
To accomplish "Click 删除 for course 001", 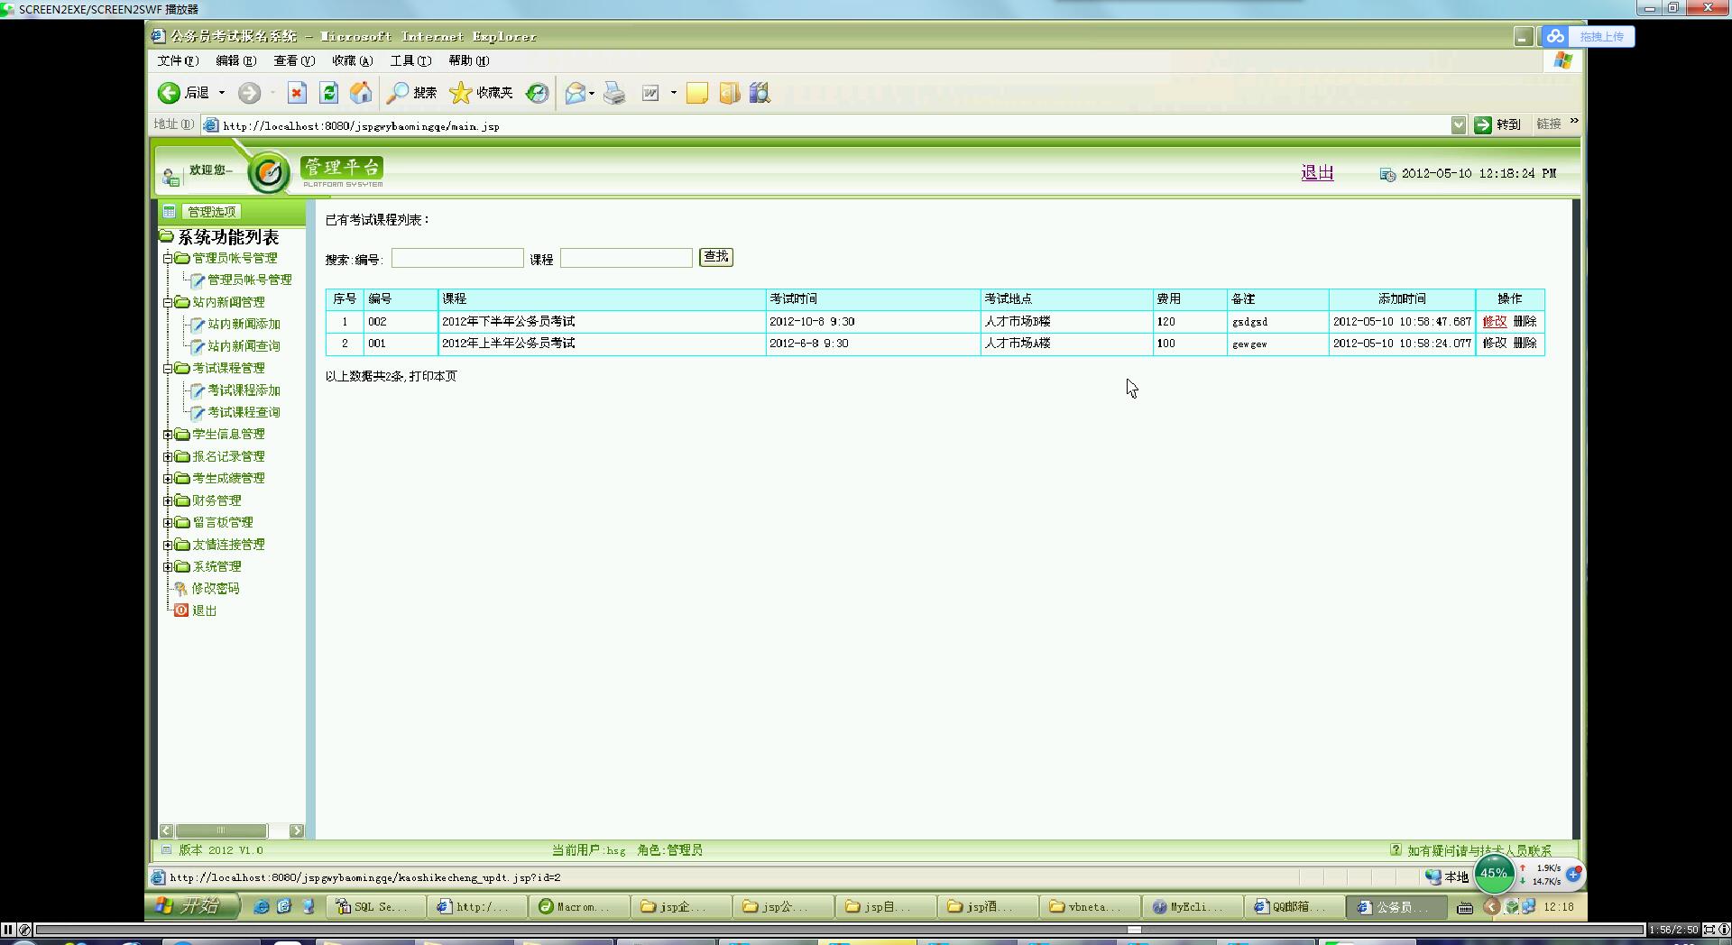I will 1525,343.
